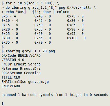Click the scanned 1 barcode symbols summary line
The height and width of the screenshot is (106, 110).
tap(55, 95)
